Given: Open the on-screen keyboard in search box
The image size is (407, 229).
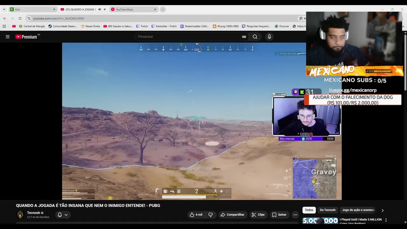Looking at the screenshot, I should [244, 37].
